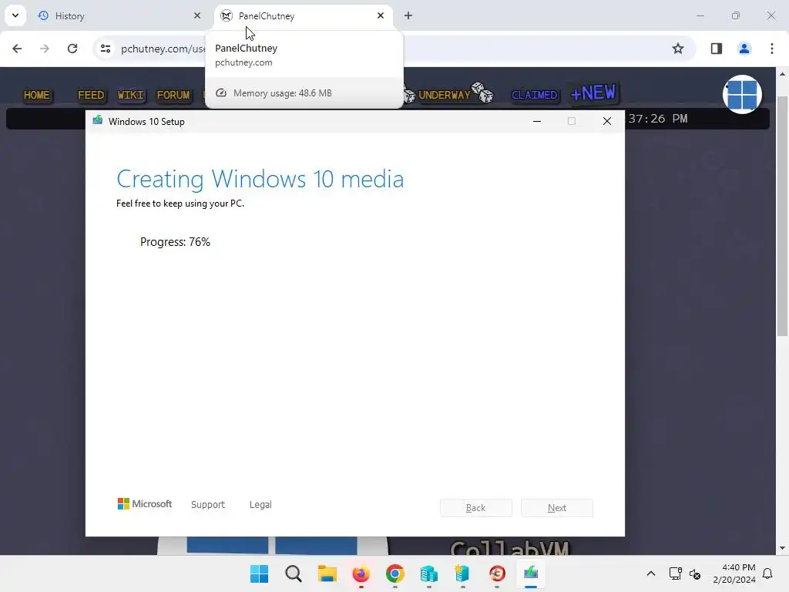Image resolution: width=789 pixels, height=592 pixels.
Task: Open the Support link in Setup
Action: click(x=208, y=504)
